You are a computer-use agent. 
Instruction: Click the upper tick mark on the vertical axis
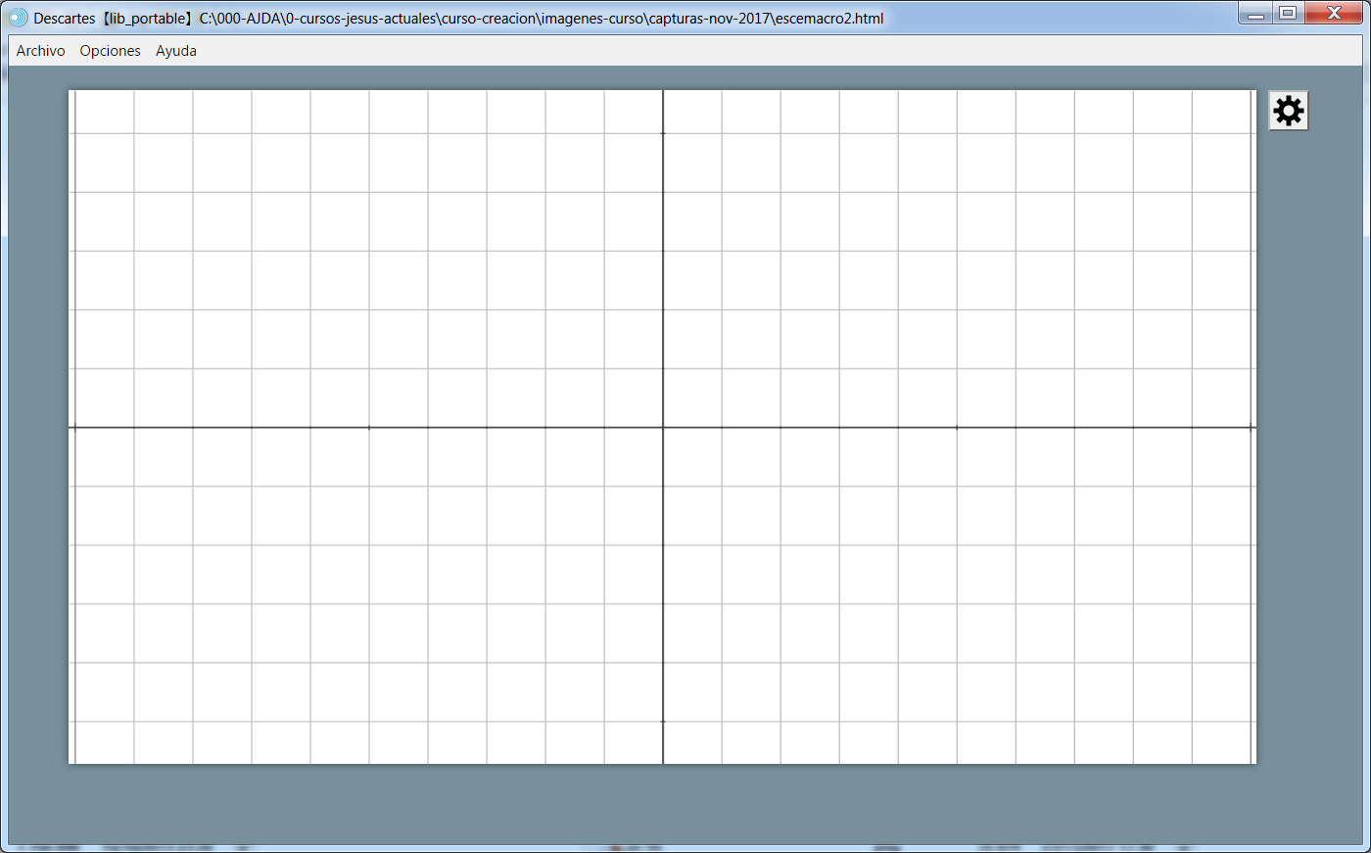pos(663,133)
